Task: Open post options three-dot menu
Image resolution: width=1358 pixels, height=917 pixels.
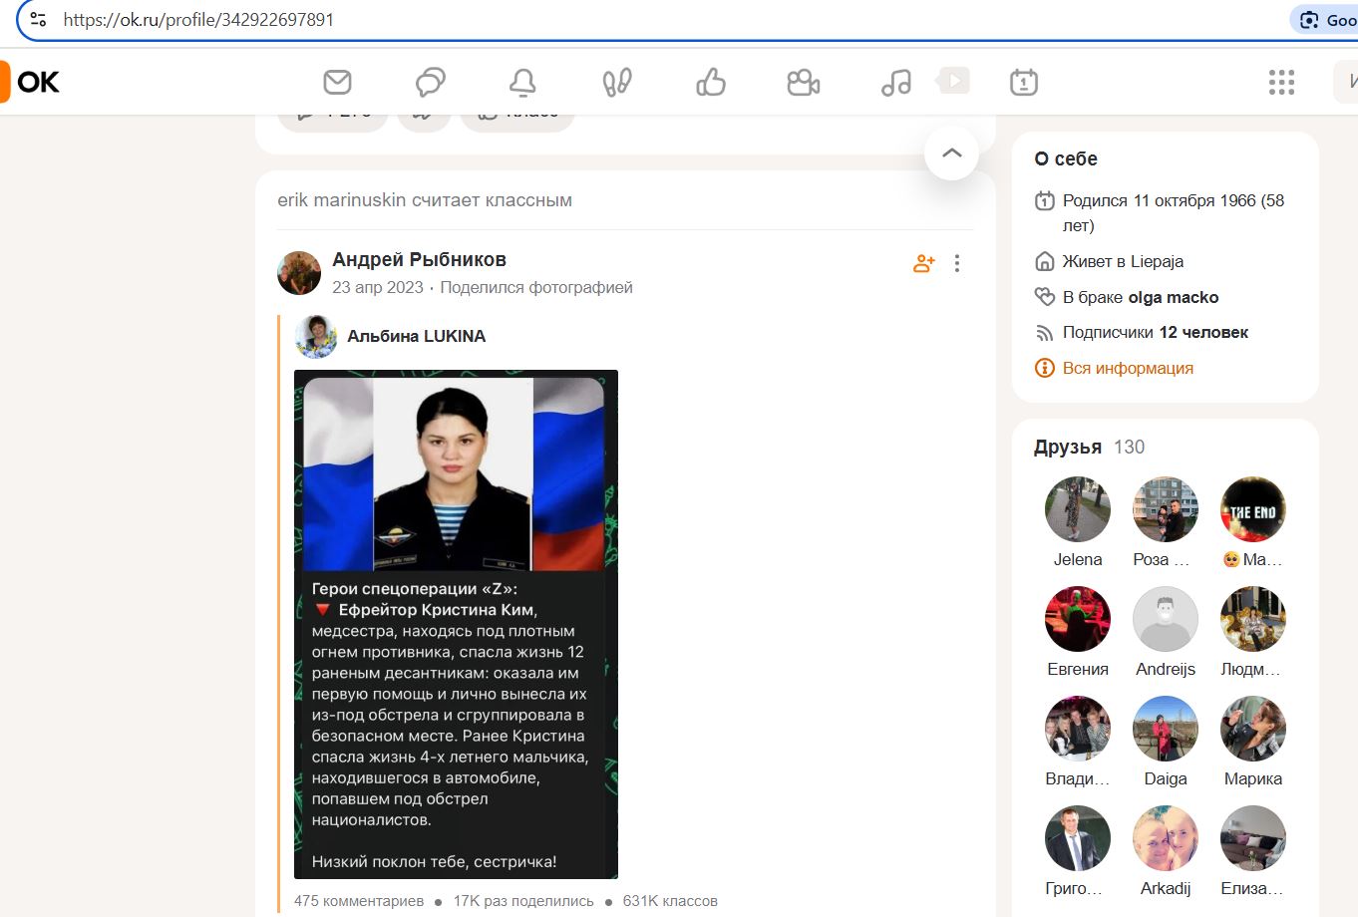Action: [957, 263]
